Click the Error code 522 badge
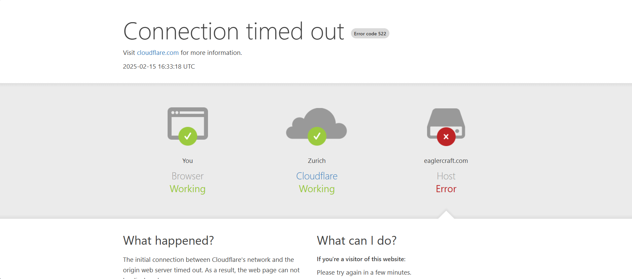This screenshot has width=632, height=279. click(x=370, y=34)
